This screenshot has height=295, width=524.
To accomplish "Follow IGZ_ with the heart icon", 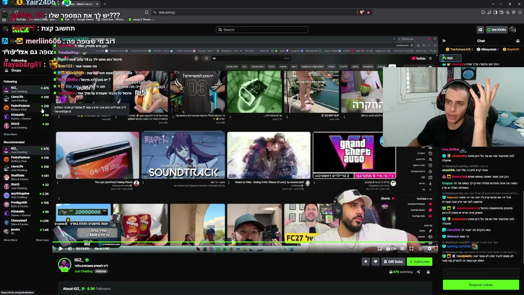I will (375, 261).
